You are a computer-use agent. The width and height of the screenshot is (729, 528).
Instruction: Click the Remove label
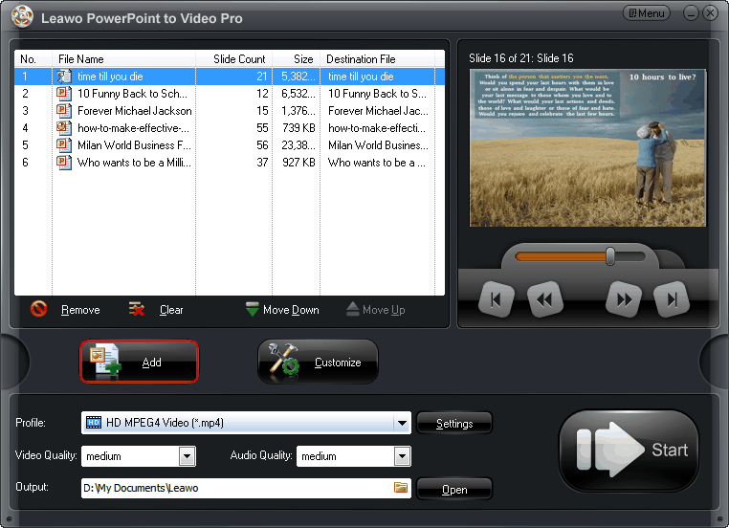tap(80, 310)
